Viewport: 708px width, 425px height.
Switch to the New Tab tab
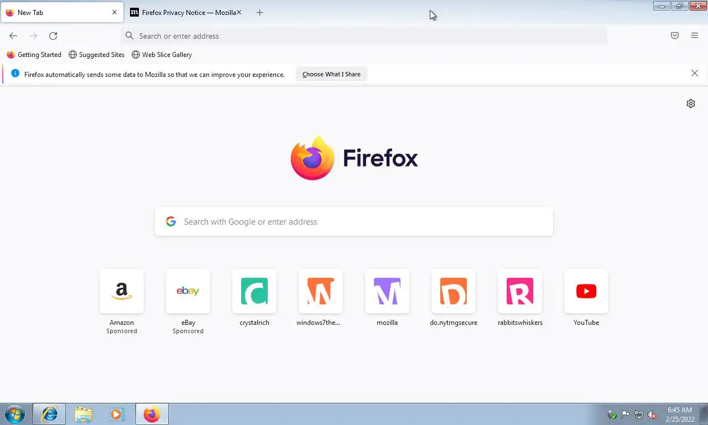(x=62, y=12)
